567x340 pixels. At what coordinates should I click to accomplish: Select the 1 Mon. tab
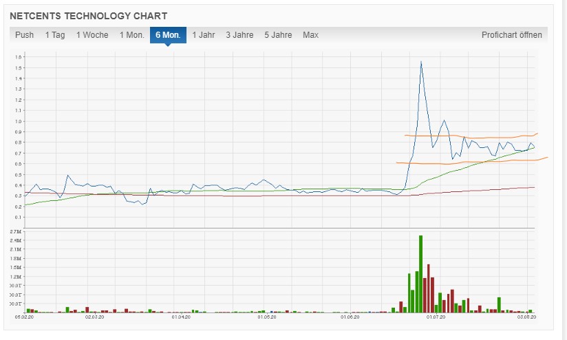[x=132, y=35]
